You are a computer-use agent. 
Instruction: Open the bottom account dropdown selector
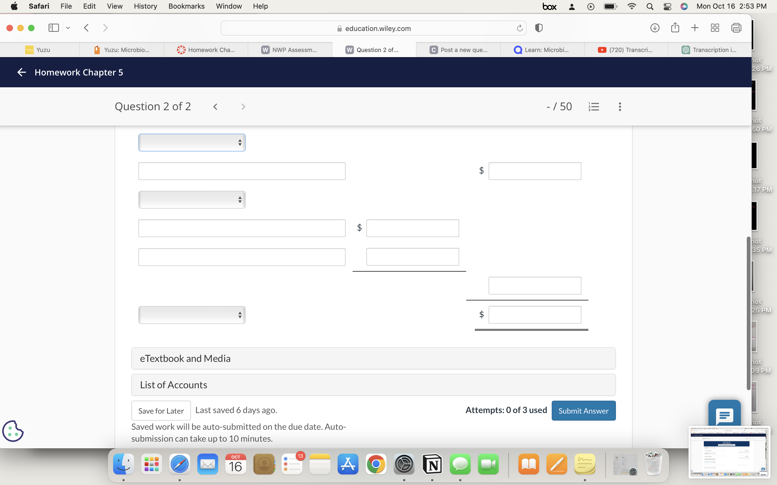[192, 315]
